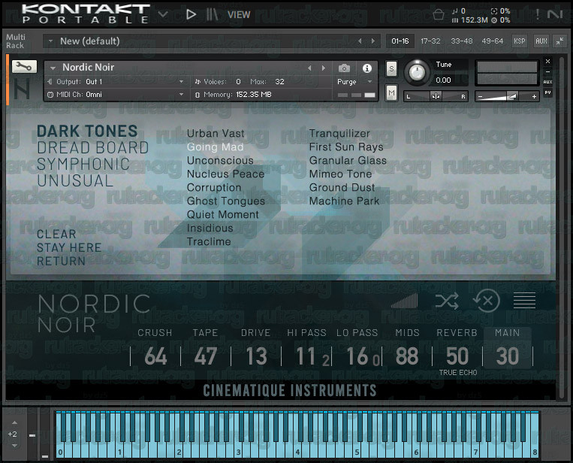Open the Kontakt main menu chevron
Viewport: 573px width, 463px height.
[x=163, y=14]
